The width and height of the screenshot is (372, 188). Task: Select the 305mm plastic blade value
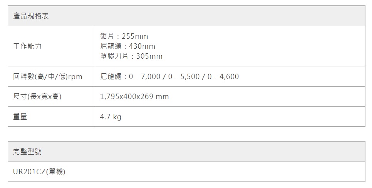[x=149, y=56]
